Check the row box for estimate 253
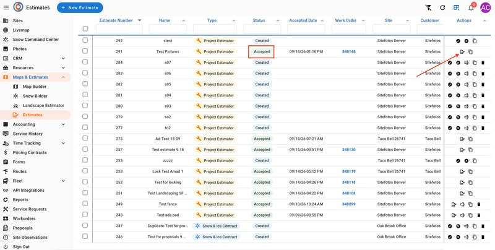Image resolution: width=495 pixels, height=250 pixels. (85, 171)
